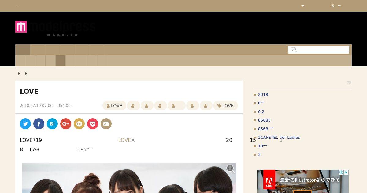The height and width of the screenshot is (193, 367).
Task: Click the gold 'm' speech-bubble share icon
Action: [x=79, y=124]
